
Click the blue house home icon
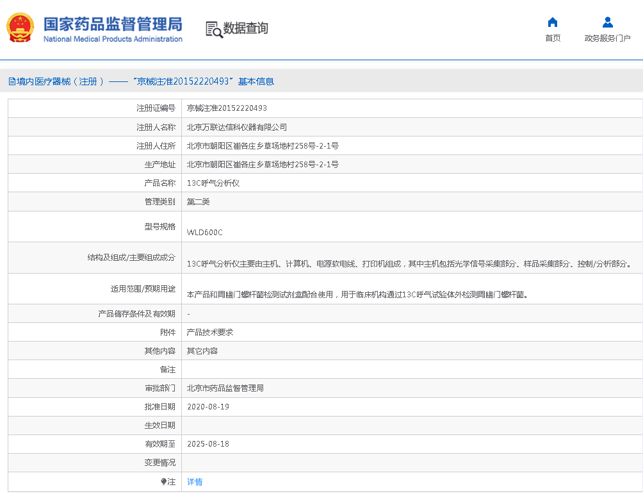click(x=553, y=22)
